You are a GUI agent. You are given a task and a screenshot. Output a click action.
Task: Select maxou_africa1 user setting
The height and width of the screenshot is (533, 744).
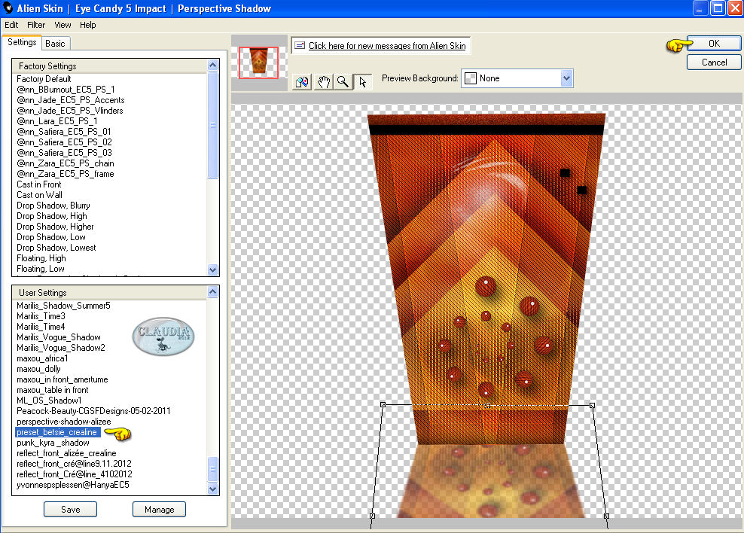[42, 358]
